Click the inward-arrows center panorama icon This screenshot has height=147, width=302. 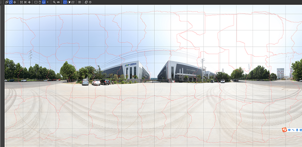(x=25, y=2)
